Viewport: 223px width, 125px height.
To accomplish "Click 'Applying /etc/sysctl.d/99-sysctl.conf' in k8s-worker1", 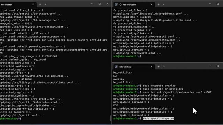I will pos(147,37).
